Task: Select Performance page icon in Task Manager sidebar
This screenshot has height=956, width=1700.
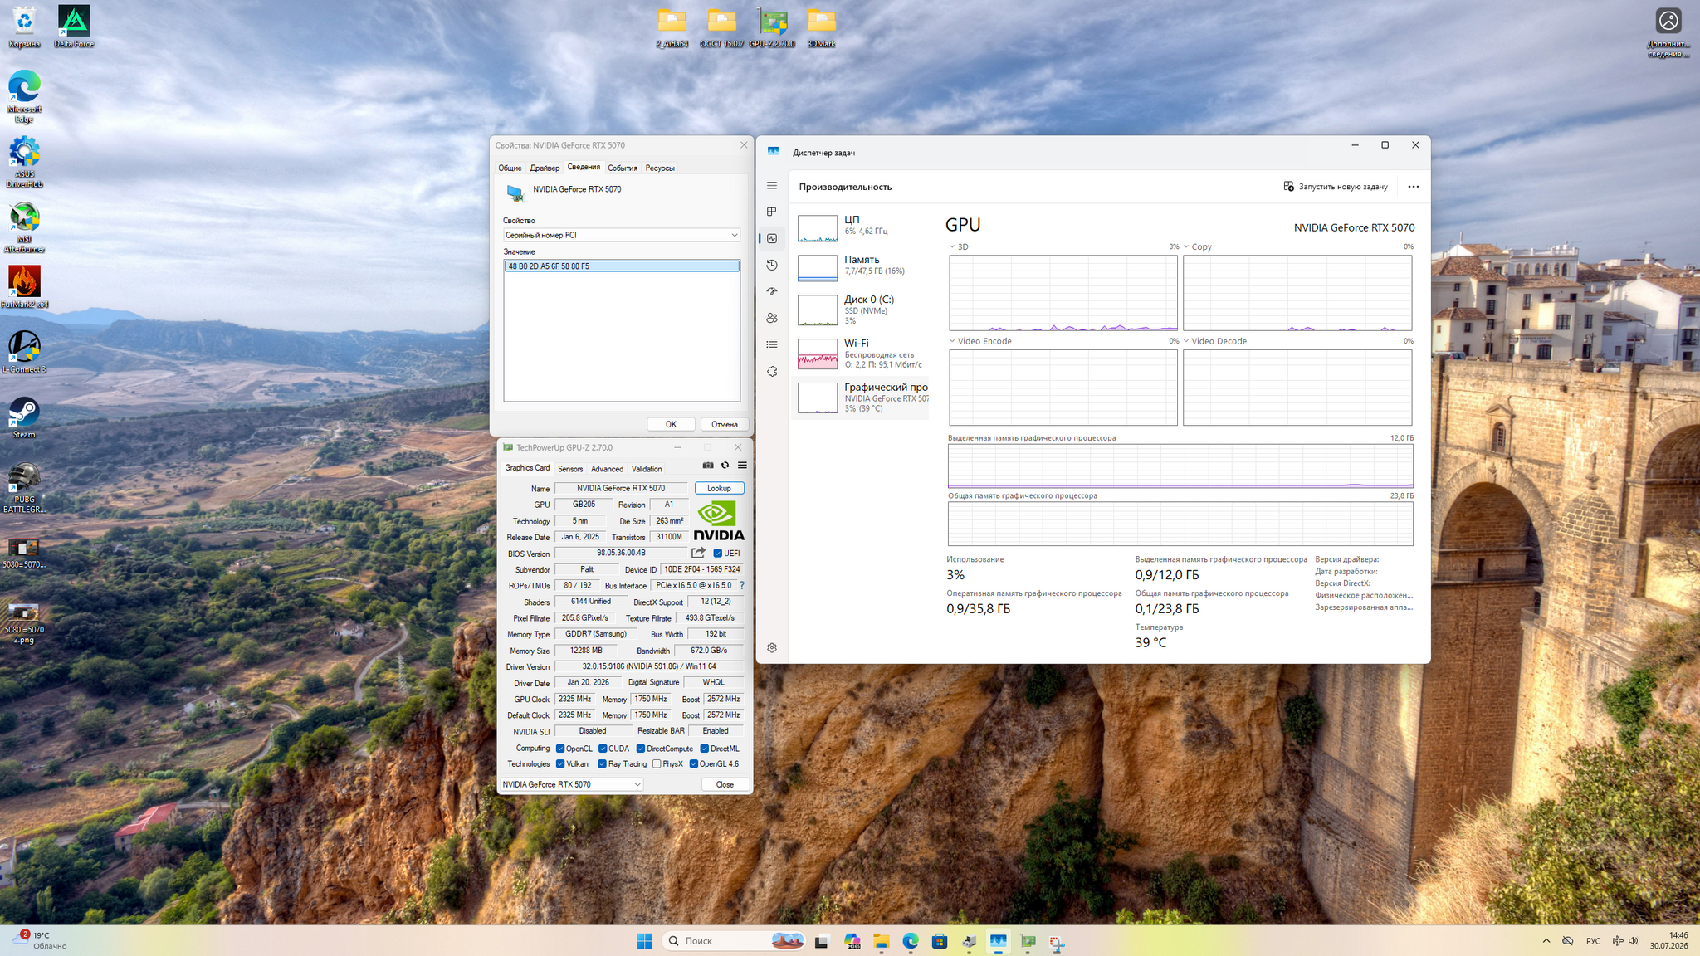Action: point(772,238)
